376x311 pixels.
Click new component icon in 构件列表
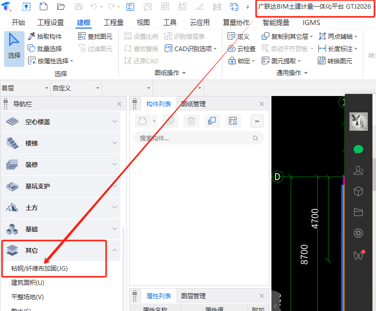(x=143, y=121)
